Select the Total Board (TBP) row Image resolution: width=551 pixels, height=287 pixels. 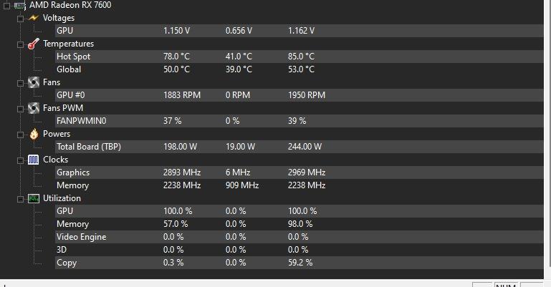[x=299, y=147]
